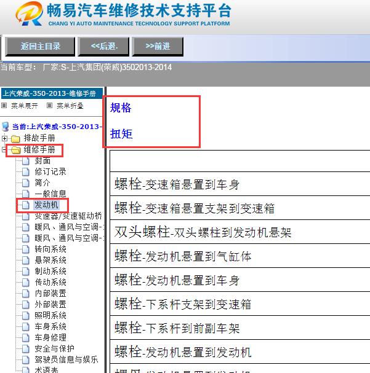
Task: Click the 排故手册 folder icon
Action: [15, 138]
